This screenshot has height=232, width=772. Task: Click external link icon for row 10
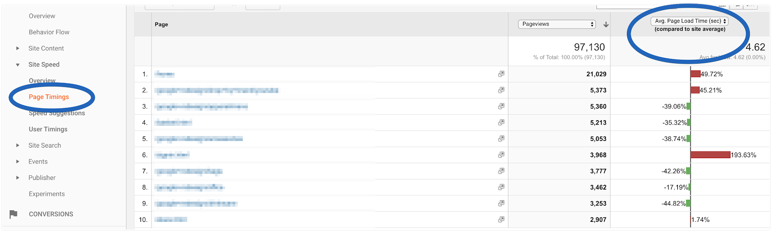501,219
